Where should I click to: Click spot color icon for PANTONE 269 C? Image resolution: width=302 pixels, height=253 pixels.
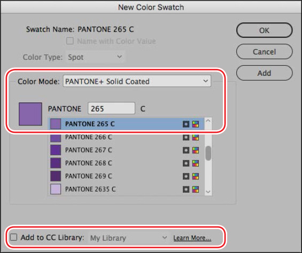point(186,176)
